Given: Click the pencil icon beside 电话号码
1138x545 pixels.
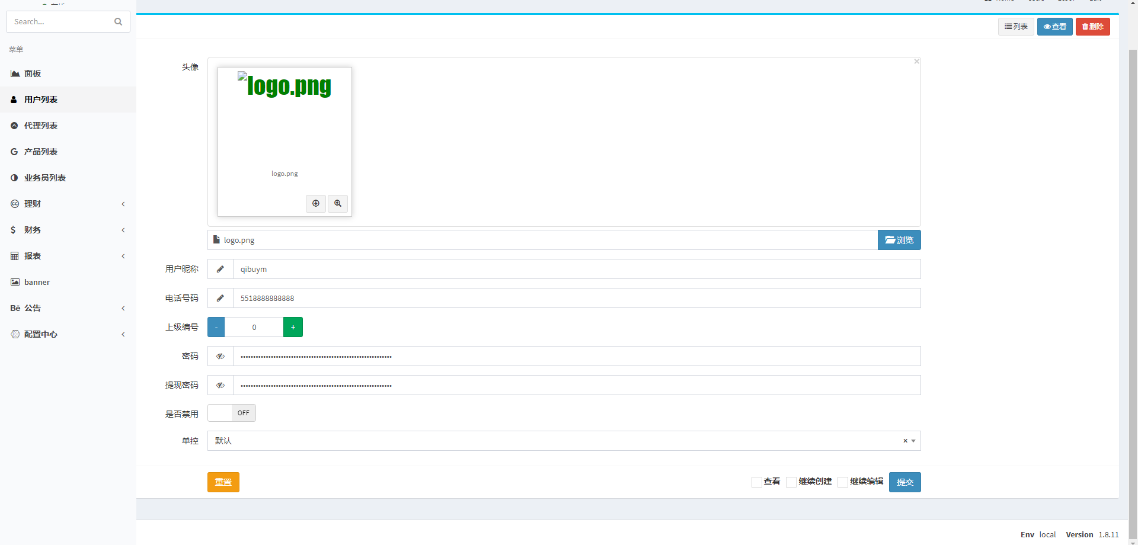Looking at the screenshot, I should (x=220, y=298).
